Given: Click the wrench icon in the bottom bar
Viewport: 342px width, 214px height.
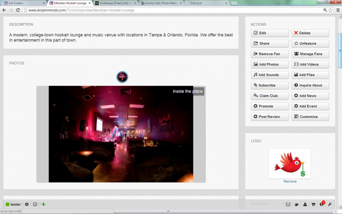Looking at the screenshot, I should click(x=330, y=205).
